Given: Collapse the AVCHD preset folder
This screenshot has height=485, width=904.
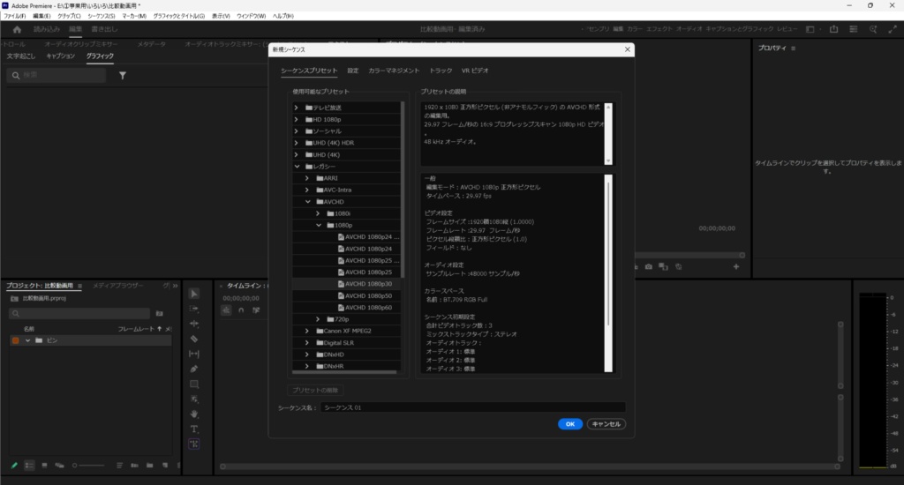Looking at the screenshot, I should tap(307, 202).
